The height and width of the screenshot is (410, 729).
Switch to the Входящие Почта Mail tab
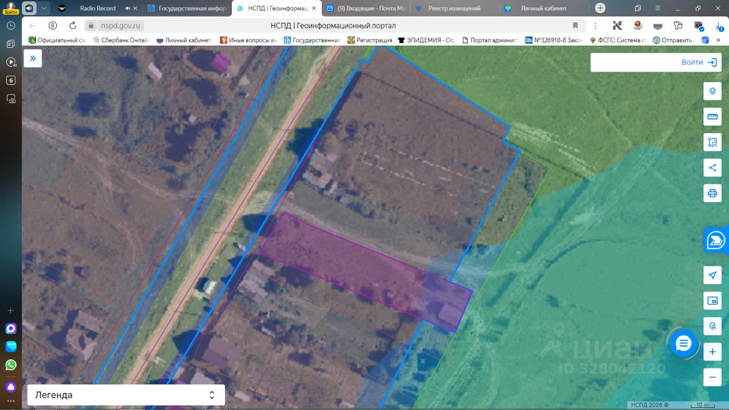[x=366, y=9]
